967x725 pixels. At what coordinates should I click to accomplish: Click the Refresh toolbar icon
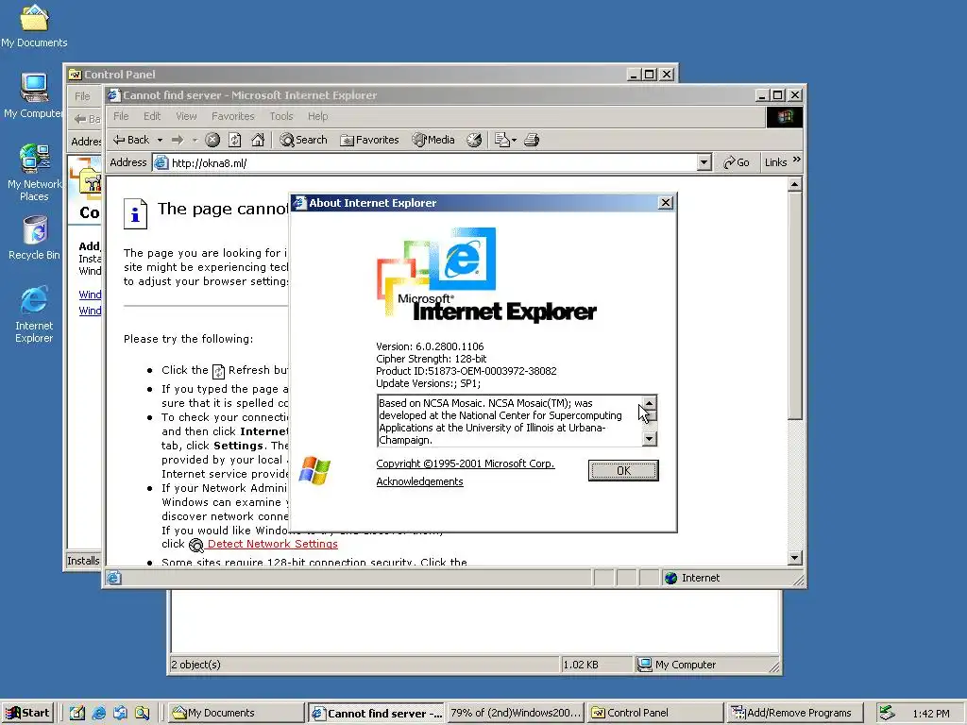pyautogui.click(x=235, y=140)
